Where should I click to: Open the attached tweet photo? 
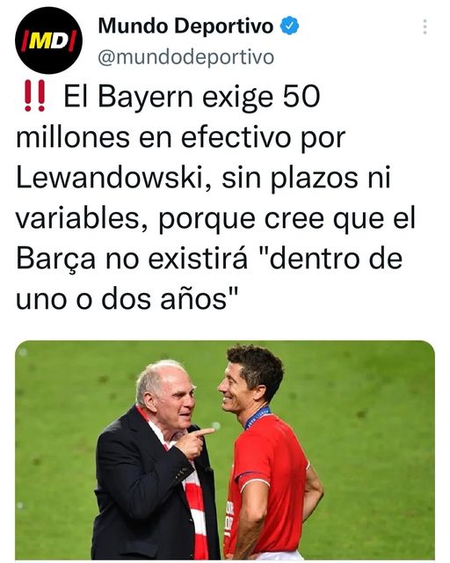point(225,450)
